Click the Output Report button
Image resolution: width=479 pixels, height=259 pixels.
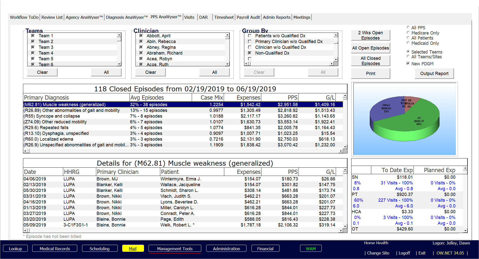click(434, 74)
